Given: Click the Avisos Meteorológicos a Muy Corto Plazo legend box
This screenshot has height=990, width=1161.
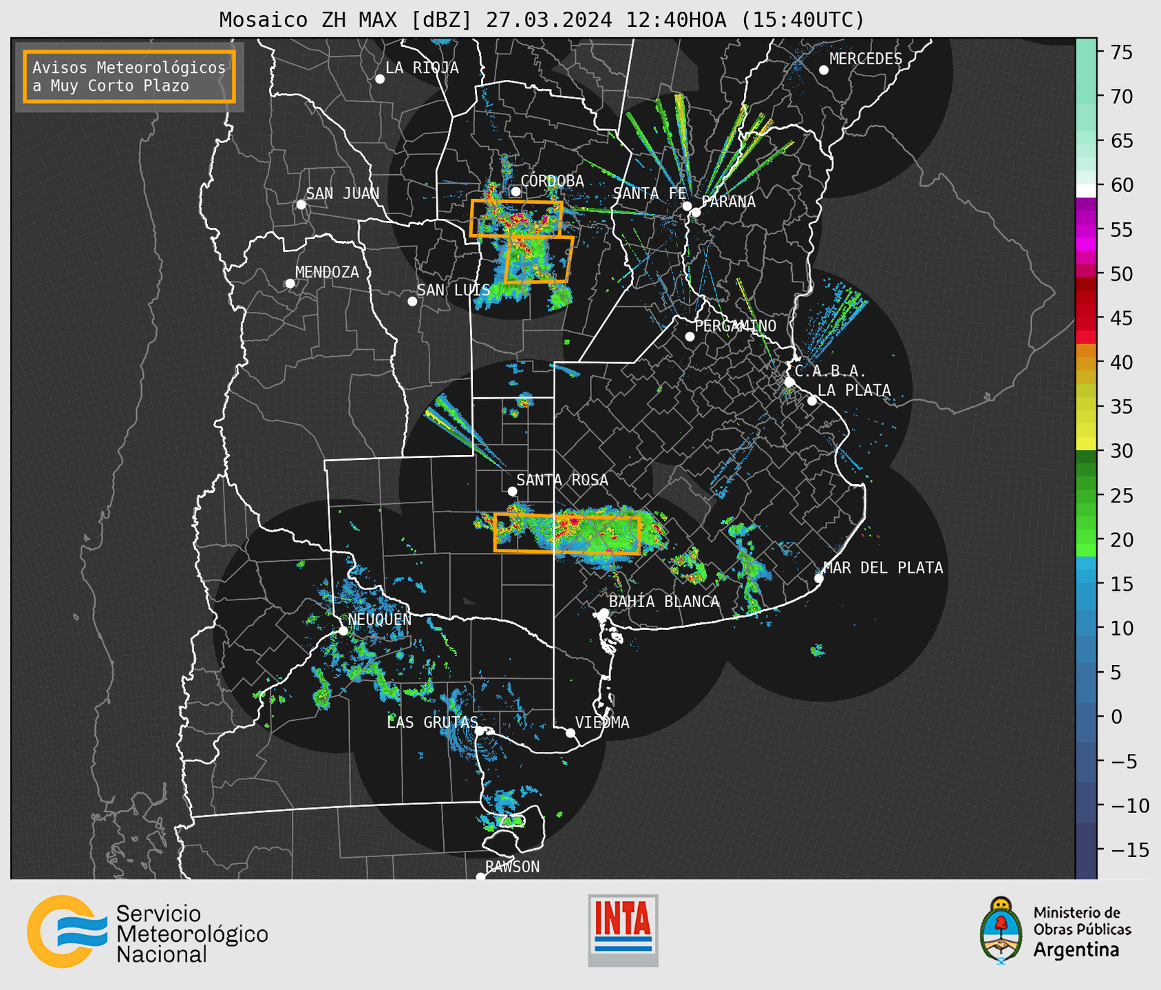Looking at the screenshot, I should click(x=129, y=76).
